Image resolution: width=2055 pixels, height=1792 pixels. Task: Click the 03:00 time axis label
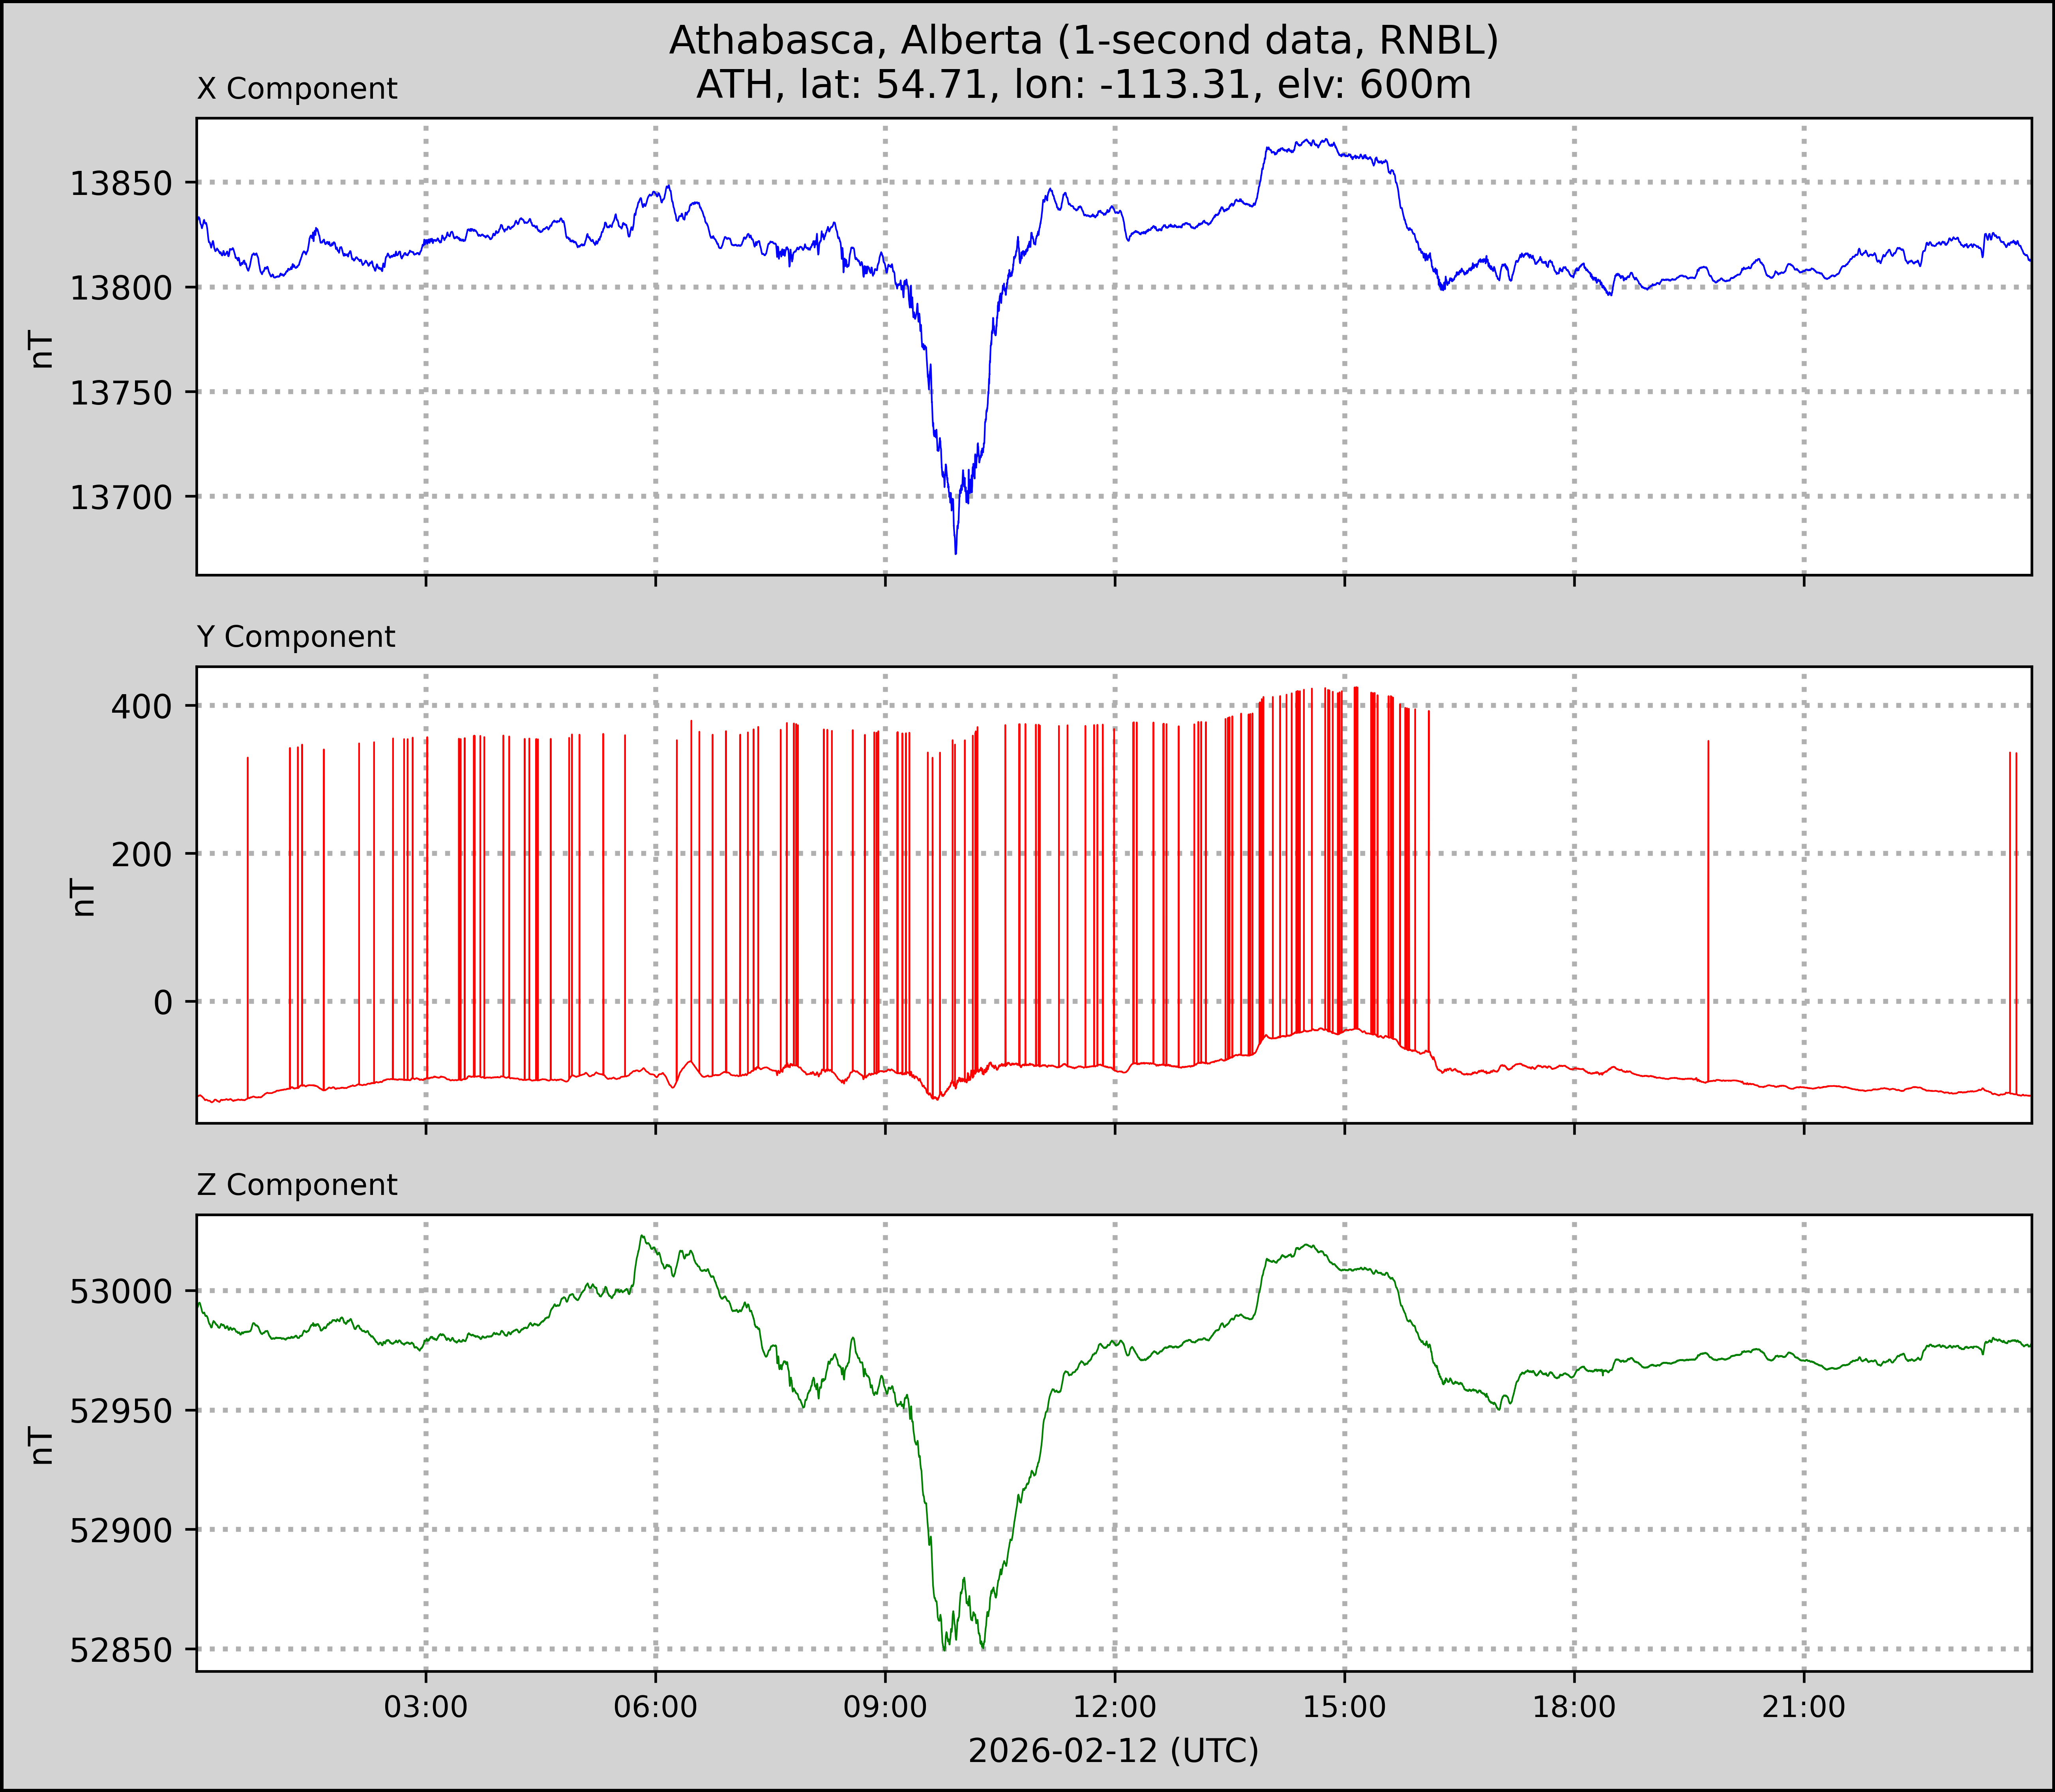coord(426,1706)
